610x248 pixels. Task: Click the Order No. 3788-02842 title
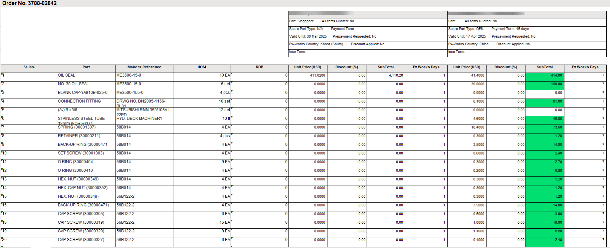tap(29, 3)
